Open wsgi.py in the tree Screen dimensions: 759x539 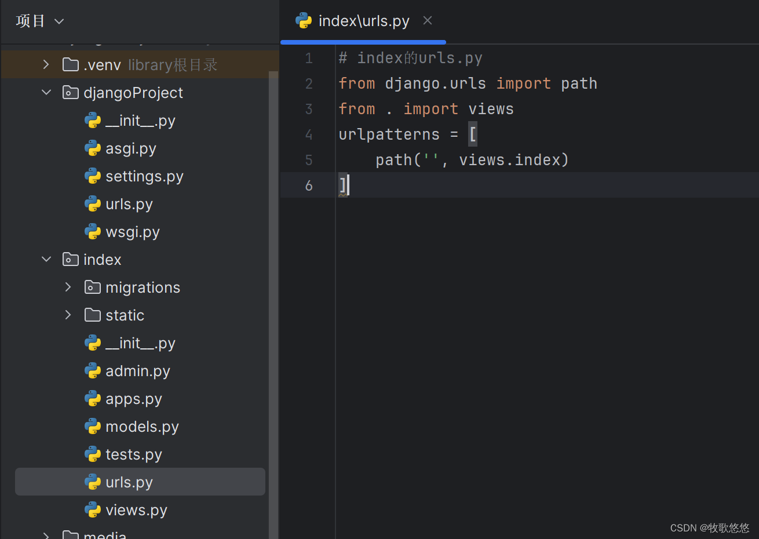click(133, 232)
